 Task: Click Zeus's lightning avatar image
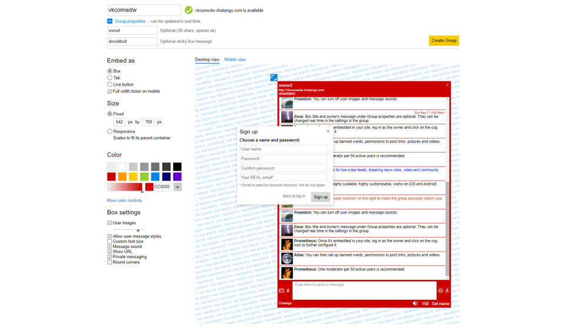coord(287,229)
